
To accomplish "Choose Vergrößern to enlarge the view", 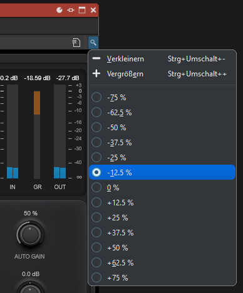I will (x=162, y=74).
